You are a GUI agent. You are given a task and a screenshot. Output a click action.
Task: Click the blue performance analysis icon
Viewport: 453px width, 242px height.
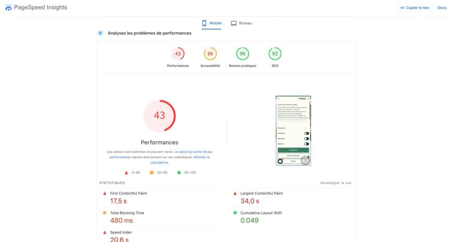(100, 33)
